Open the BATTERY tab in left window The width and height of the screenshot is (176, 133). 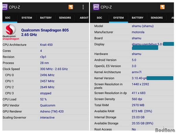(x=46, y=18)
